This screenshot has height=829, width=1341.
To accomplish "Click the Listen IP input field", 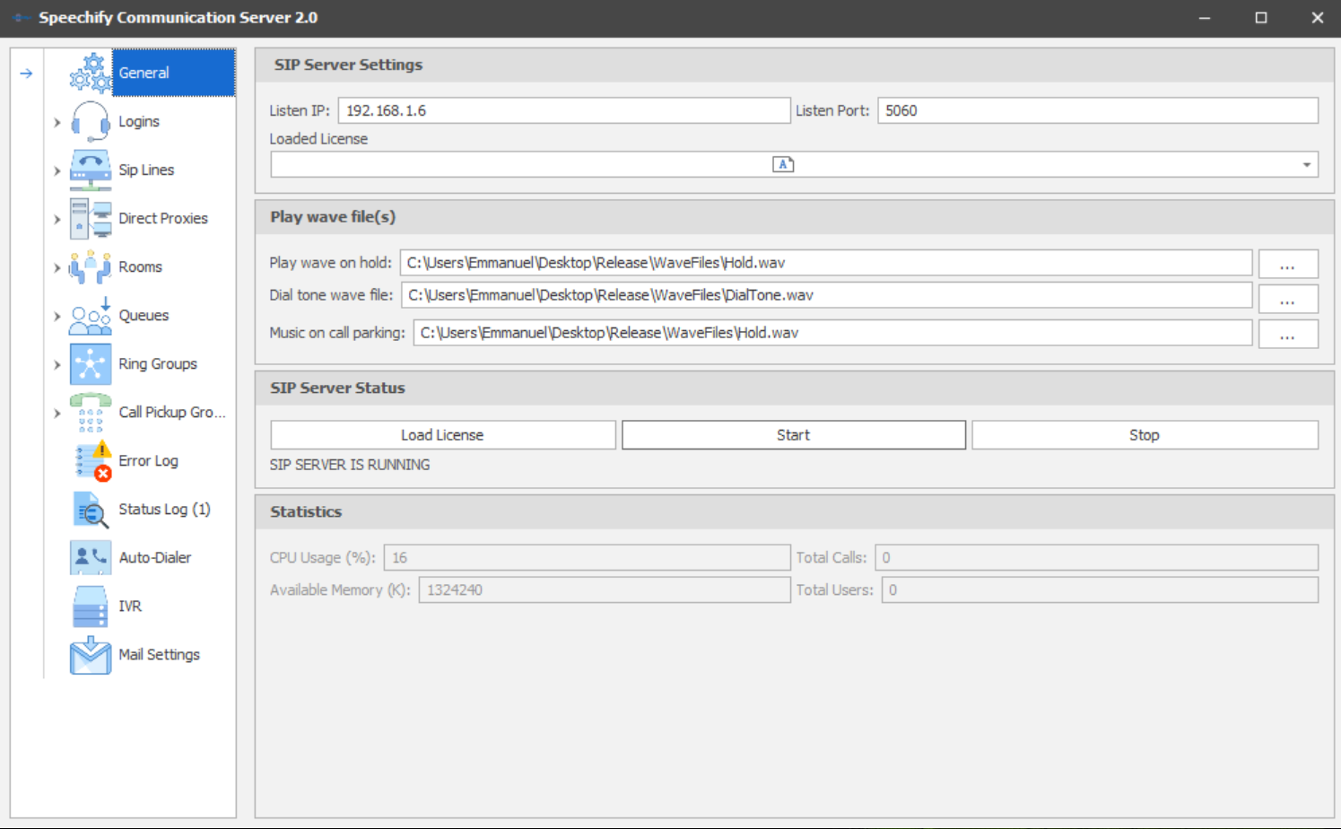I will pyautogui.click(x=564, y=110).
